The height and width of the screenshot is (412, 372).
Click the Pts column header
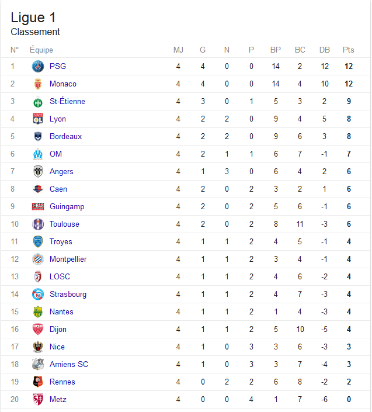coord(349,50)
